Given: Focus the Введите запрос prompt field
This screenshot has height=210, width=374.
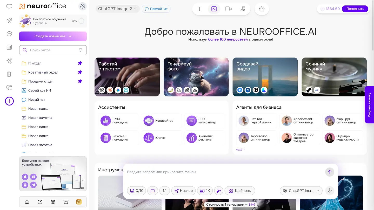Looking at the screenshot, I should point(223,172).
